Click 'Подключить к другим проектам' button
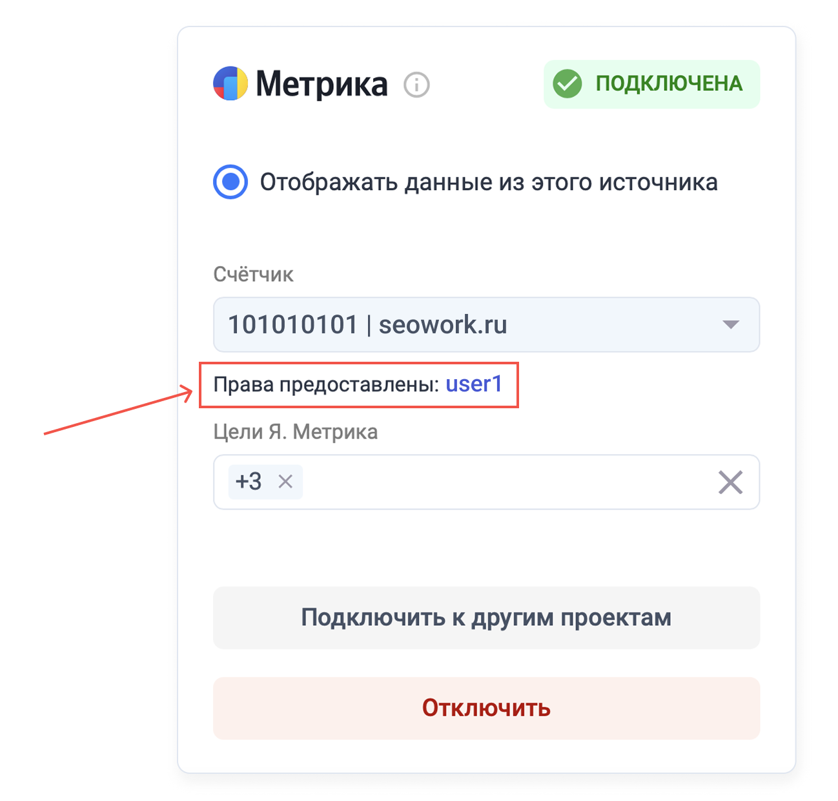The height and width of the screenshot is (801, 838). (x=486, y=618)
